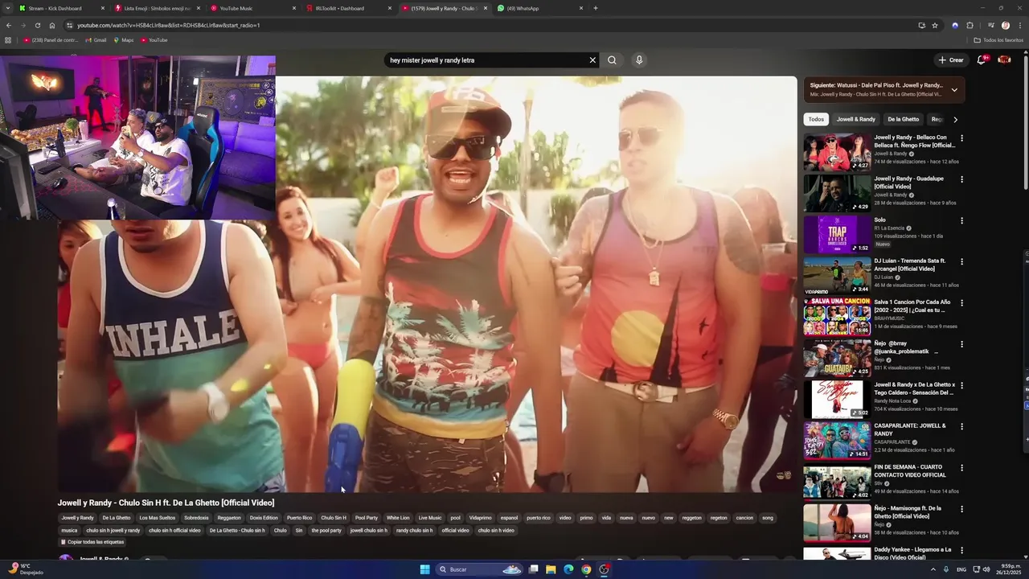Open browser extensions puzzle icon
This screenshot has height=579, width=1029.
point(970,25)
